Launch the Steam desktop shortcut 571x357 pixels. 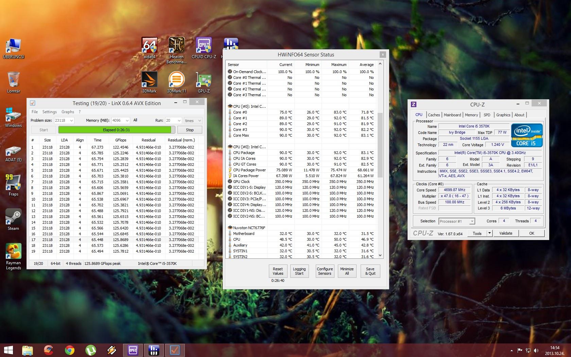coord(14,220)
